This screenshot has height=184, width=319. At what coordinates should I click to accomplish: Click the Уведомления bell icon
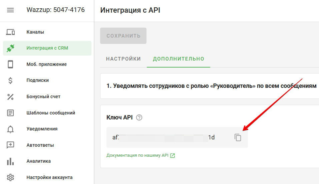click(10, 129)
